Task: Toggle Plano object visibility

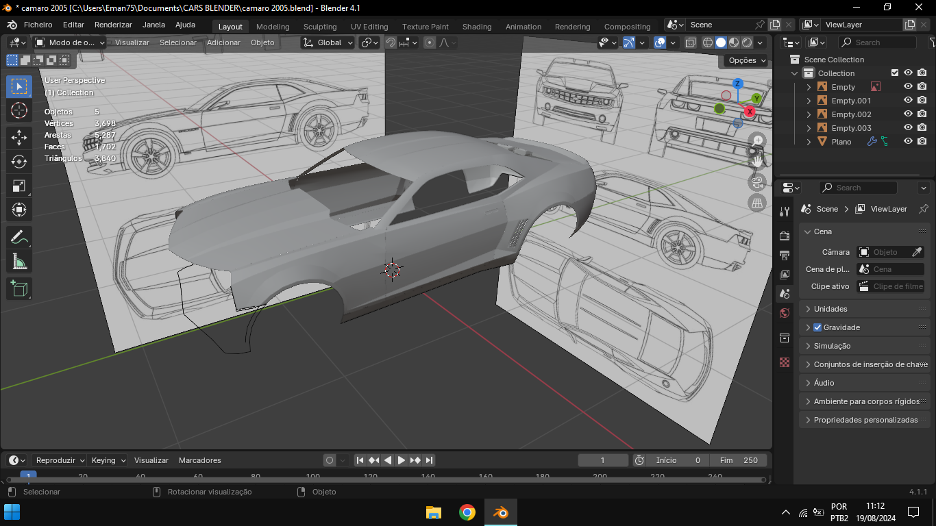Action: coord(908,142)
